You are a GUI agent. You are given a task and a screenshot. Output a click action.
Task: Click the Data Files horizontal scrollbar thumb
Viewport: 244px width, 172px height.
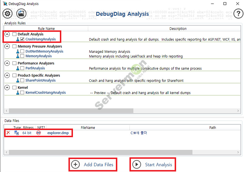(x=101, y=152)
